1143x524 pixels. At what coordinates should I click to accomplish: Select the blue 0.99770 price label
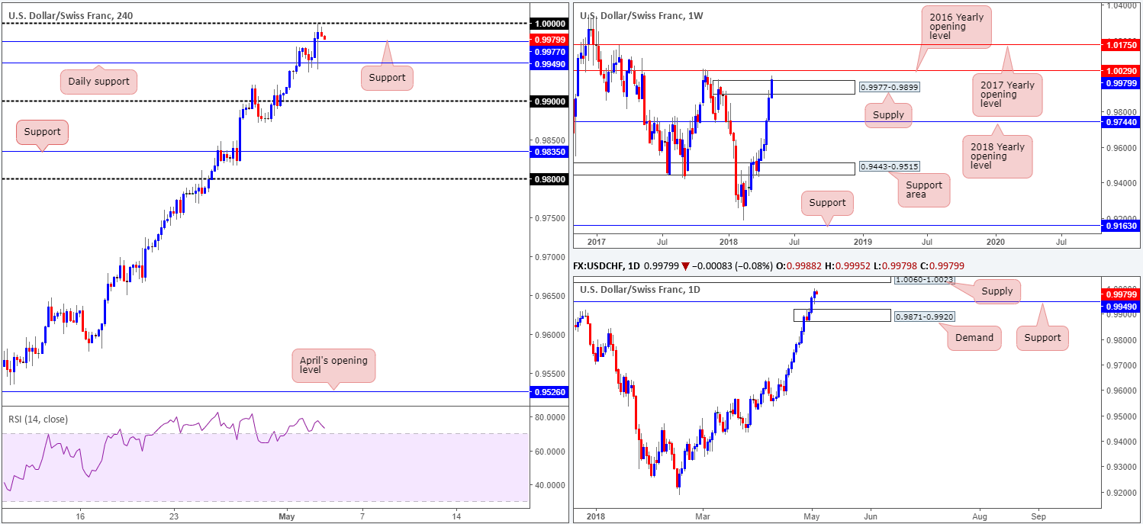click(549, 53)
